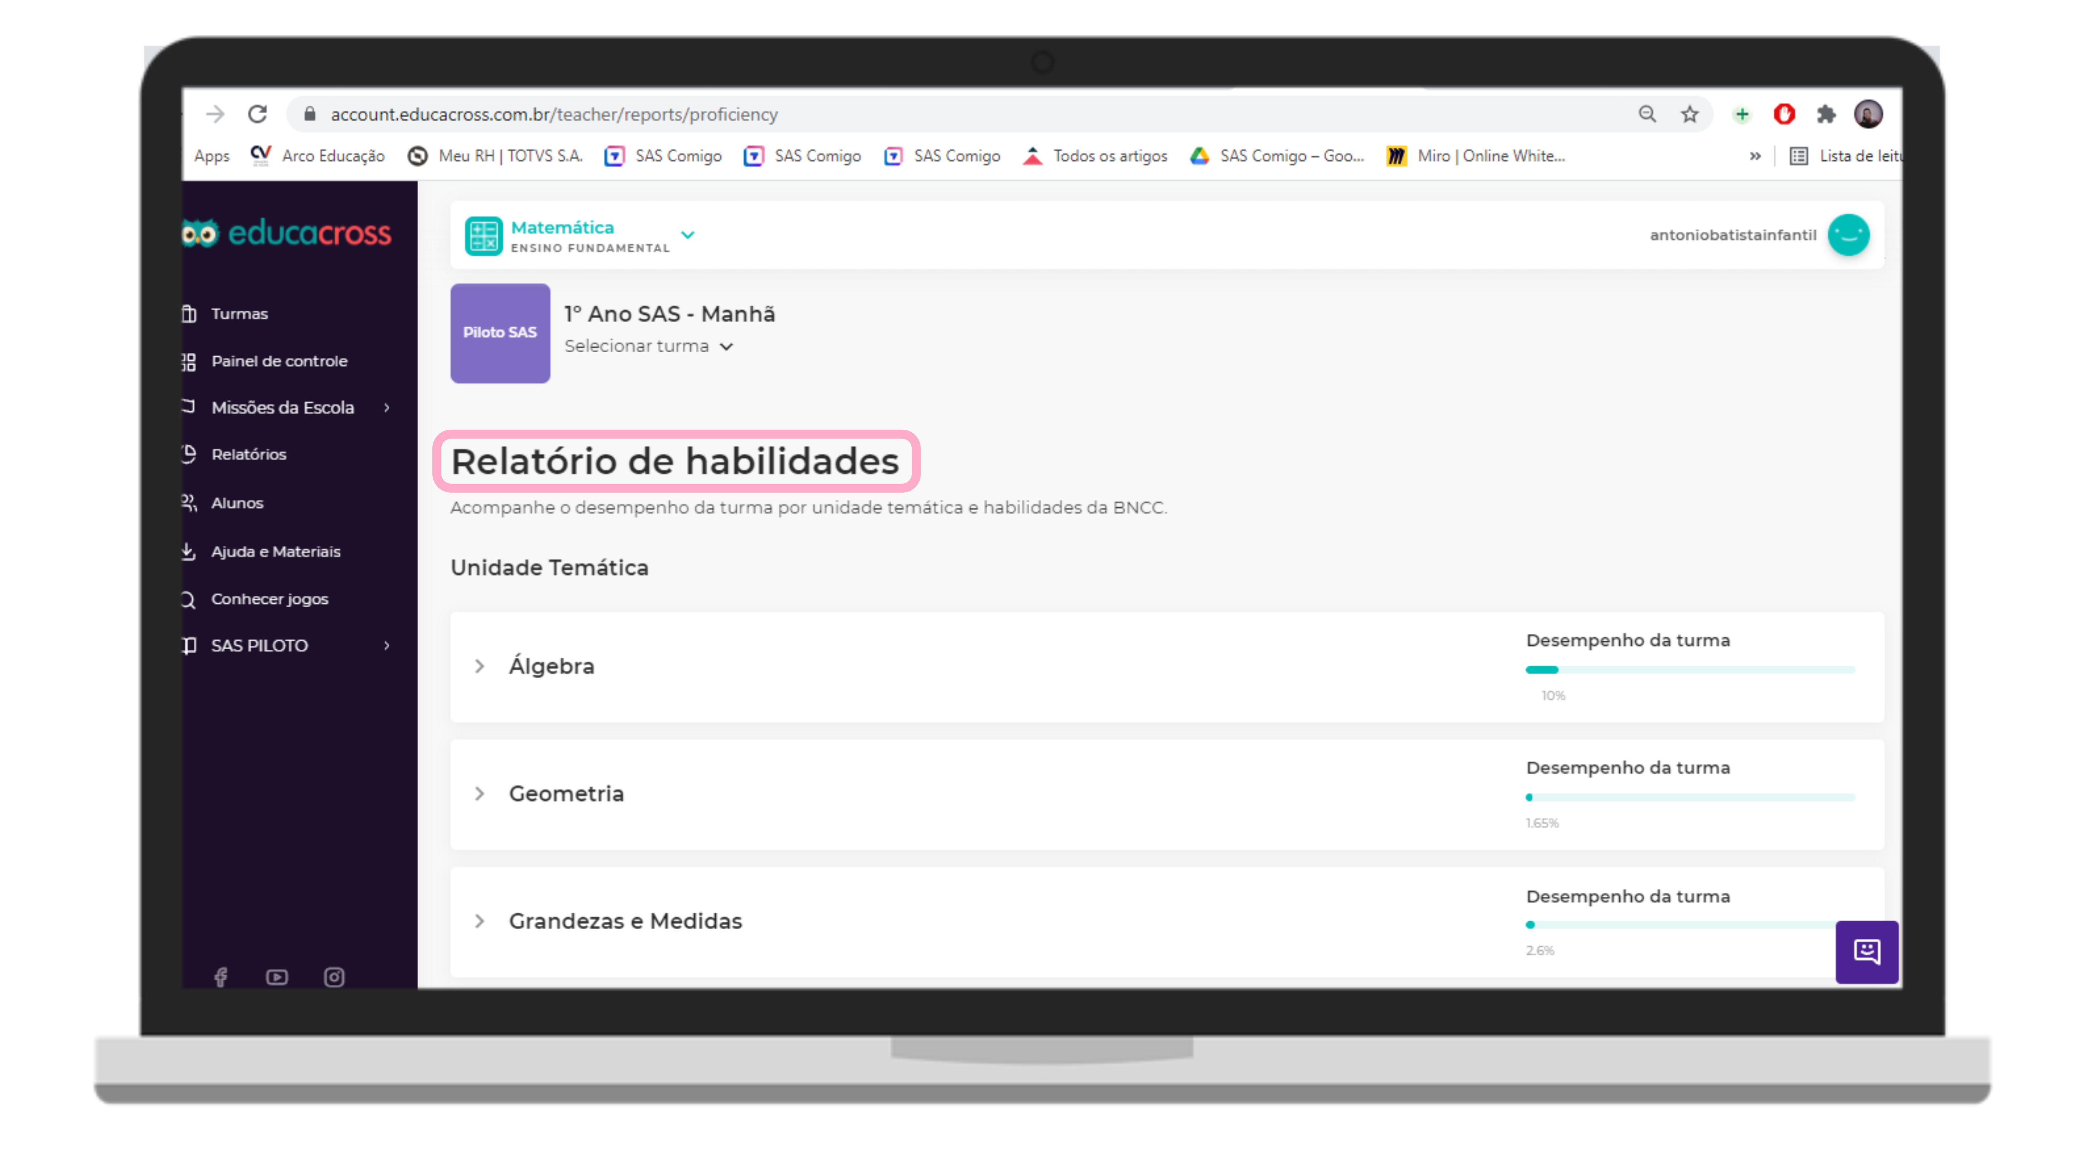Open the Facebook icon in sidebar footer
Viewport: 2084px width, 1172px height.
tap(221, 977)
